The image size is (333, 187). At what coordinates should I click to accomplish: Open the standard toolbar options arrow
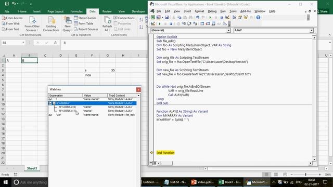click(309, 18)
